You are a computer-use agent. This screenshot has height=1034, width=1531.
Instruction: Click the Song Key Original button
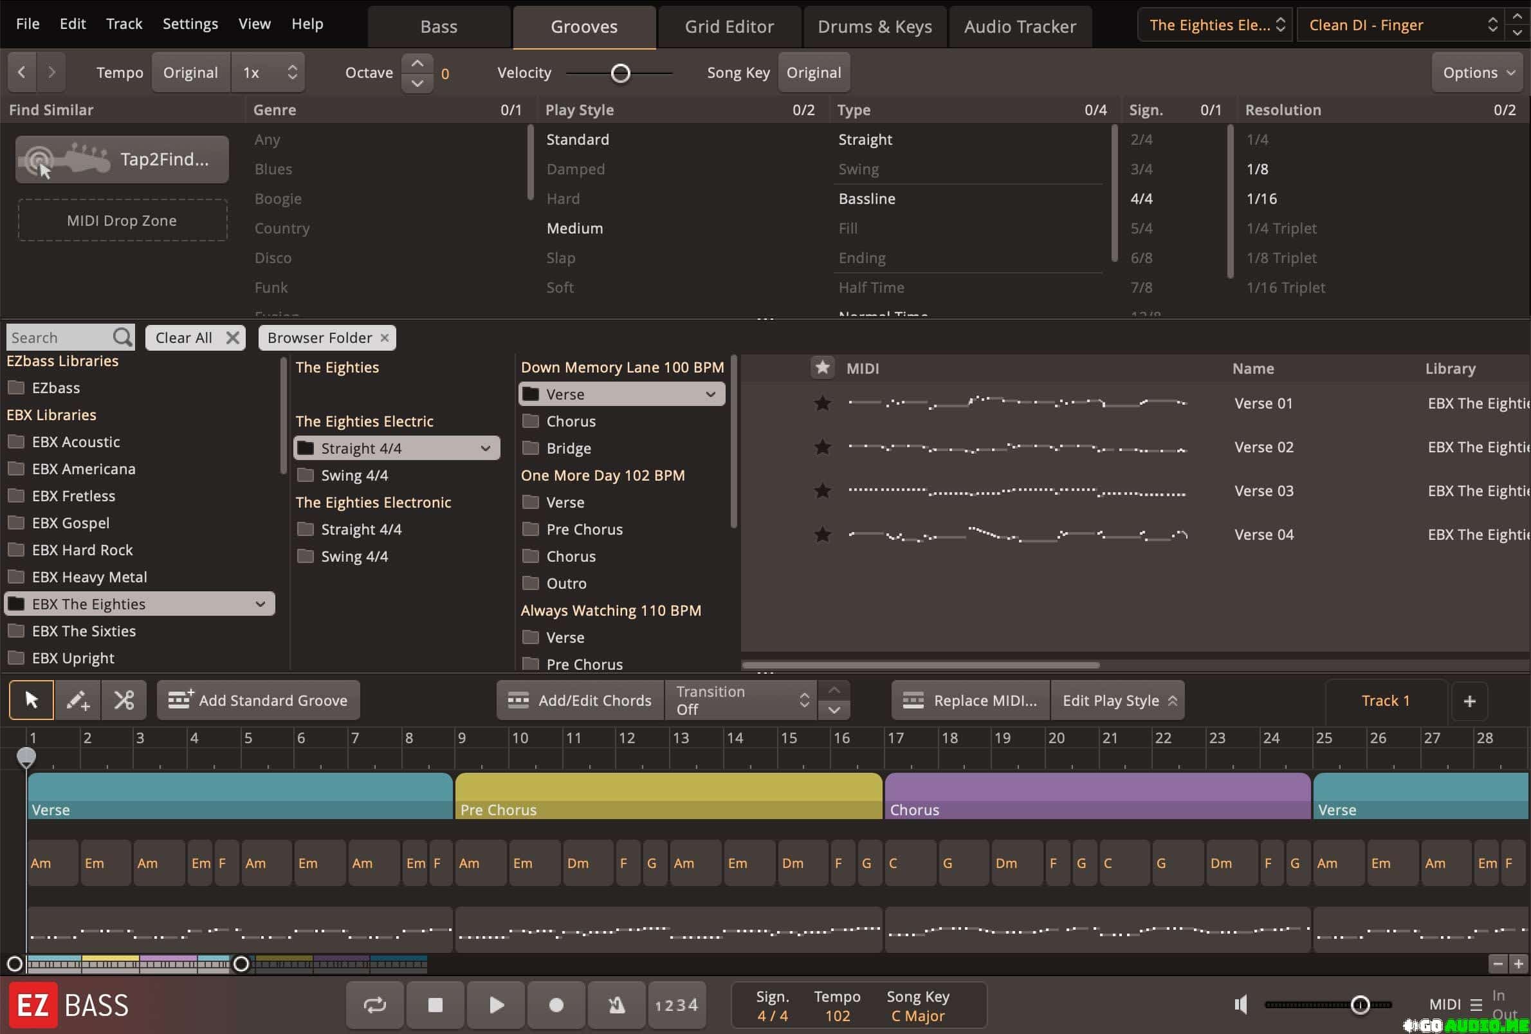[x=814, y=73]
